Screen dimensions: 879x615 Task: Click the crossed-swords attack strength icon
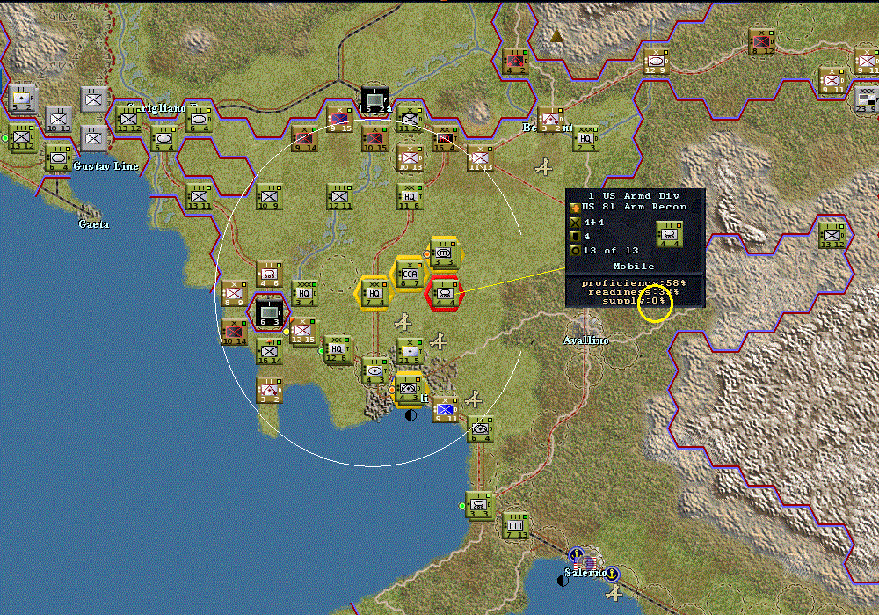575,223
